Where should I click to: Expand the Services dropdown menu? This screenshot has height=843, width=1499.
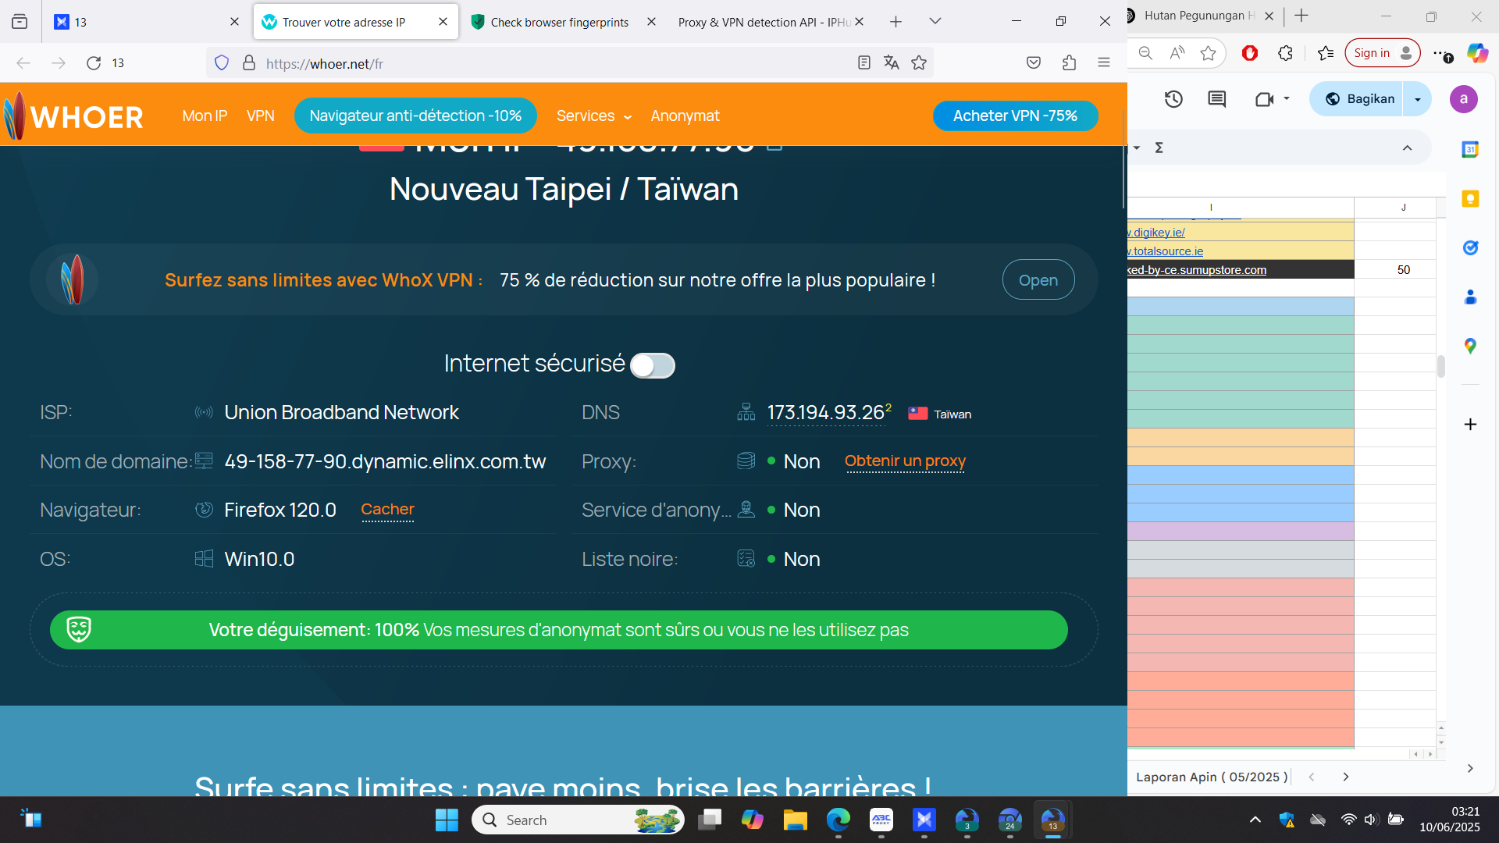pos(593,116)
